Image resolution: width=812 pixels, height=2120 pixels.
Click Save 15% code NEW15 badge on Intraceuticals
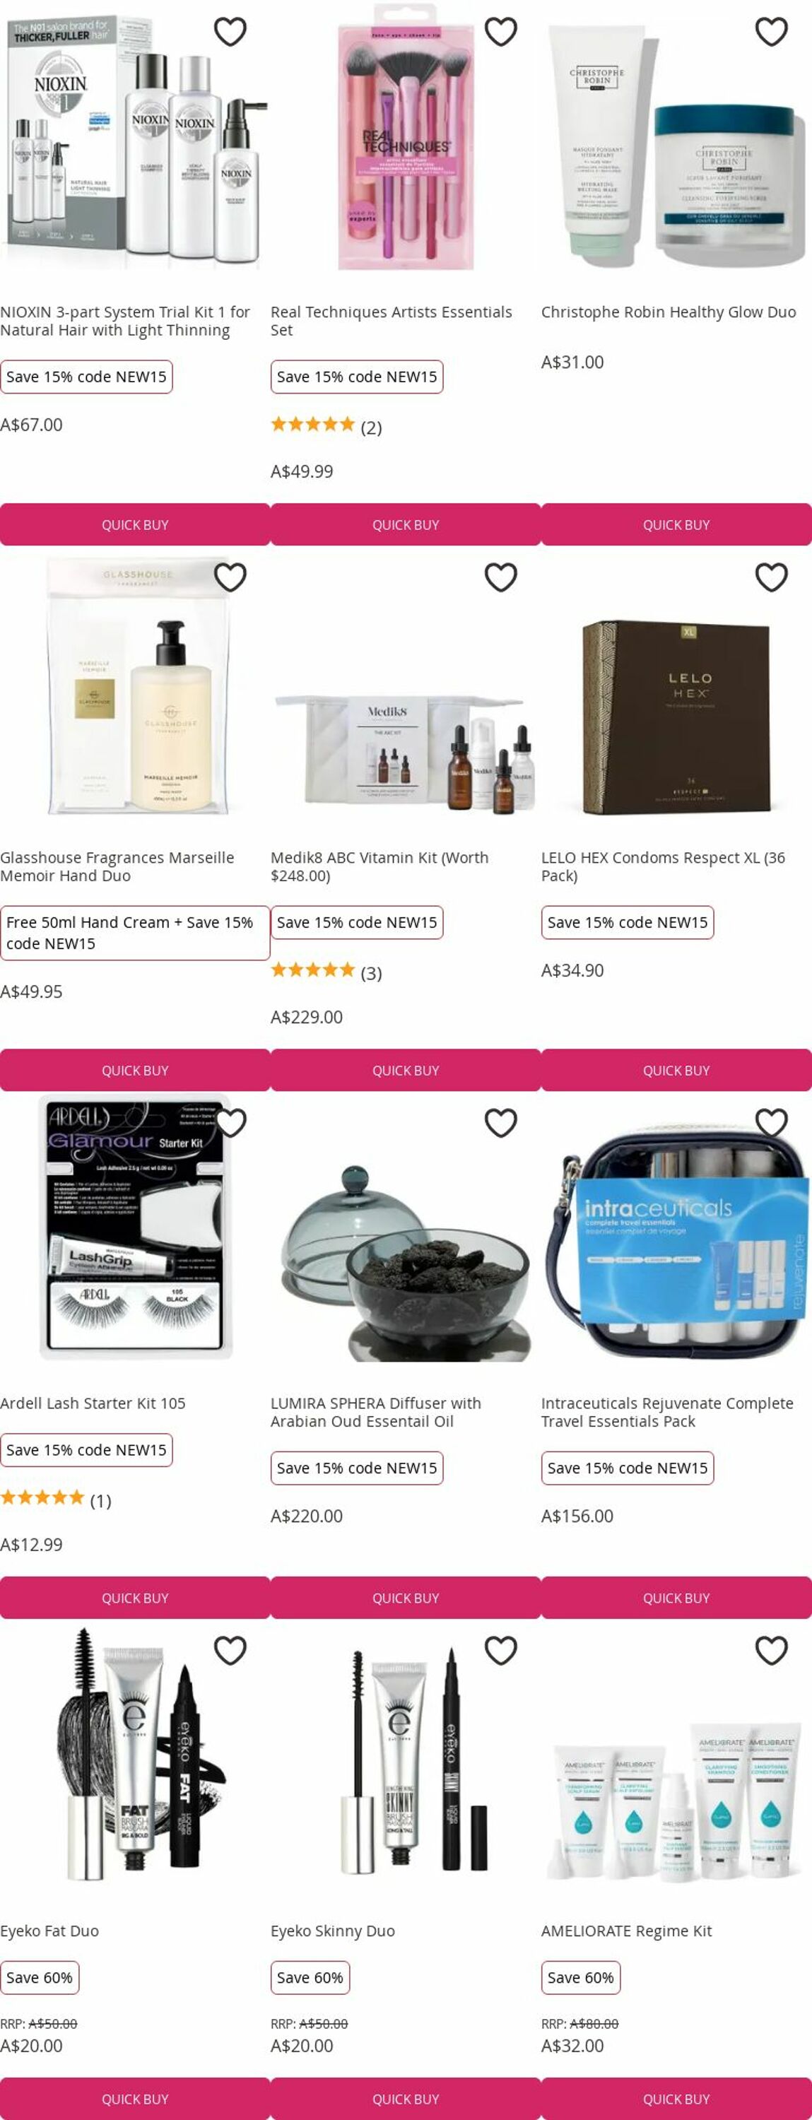[x=628, y=1468]
